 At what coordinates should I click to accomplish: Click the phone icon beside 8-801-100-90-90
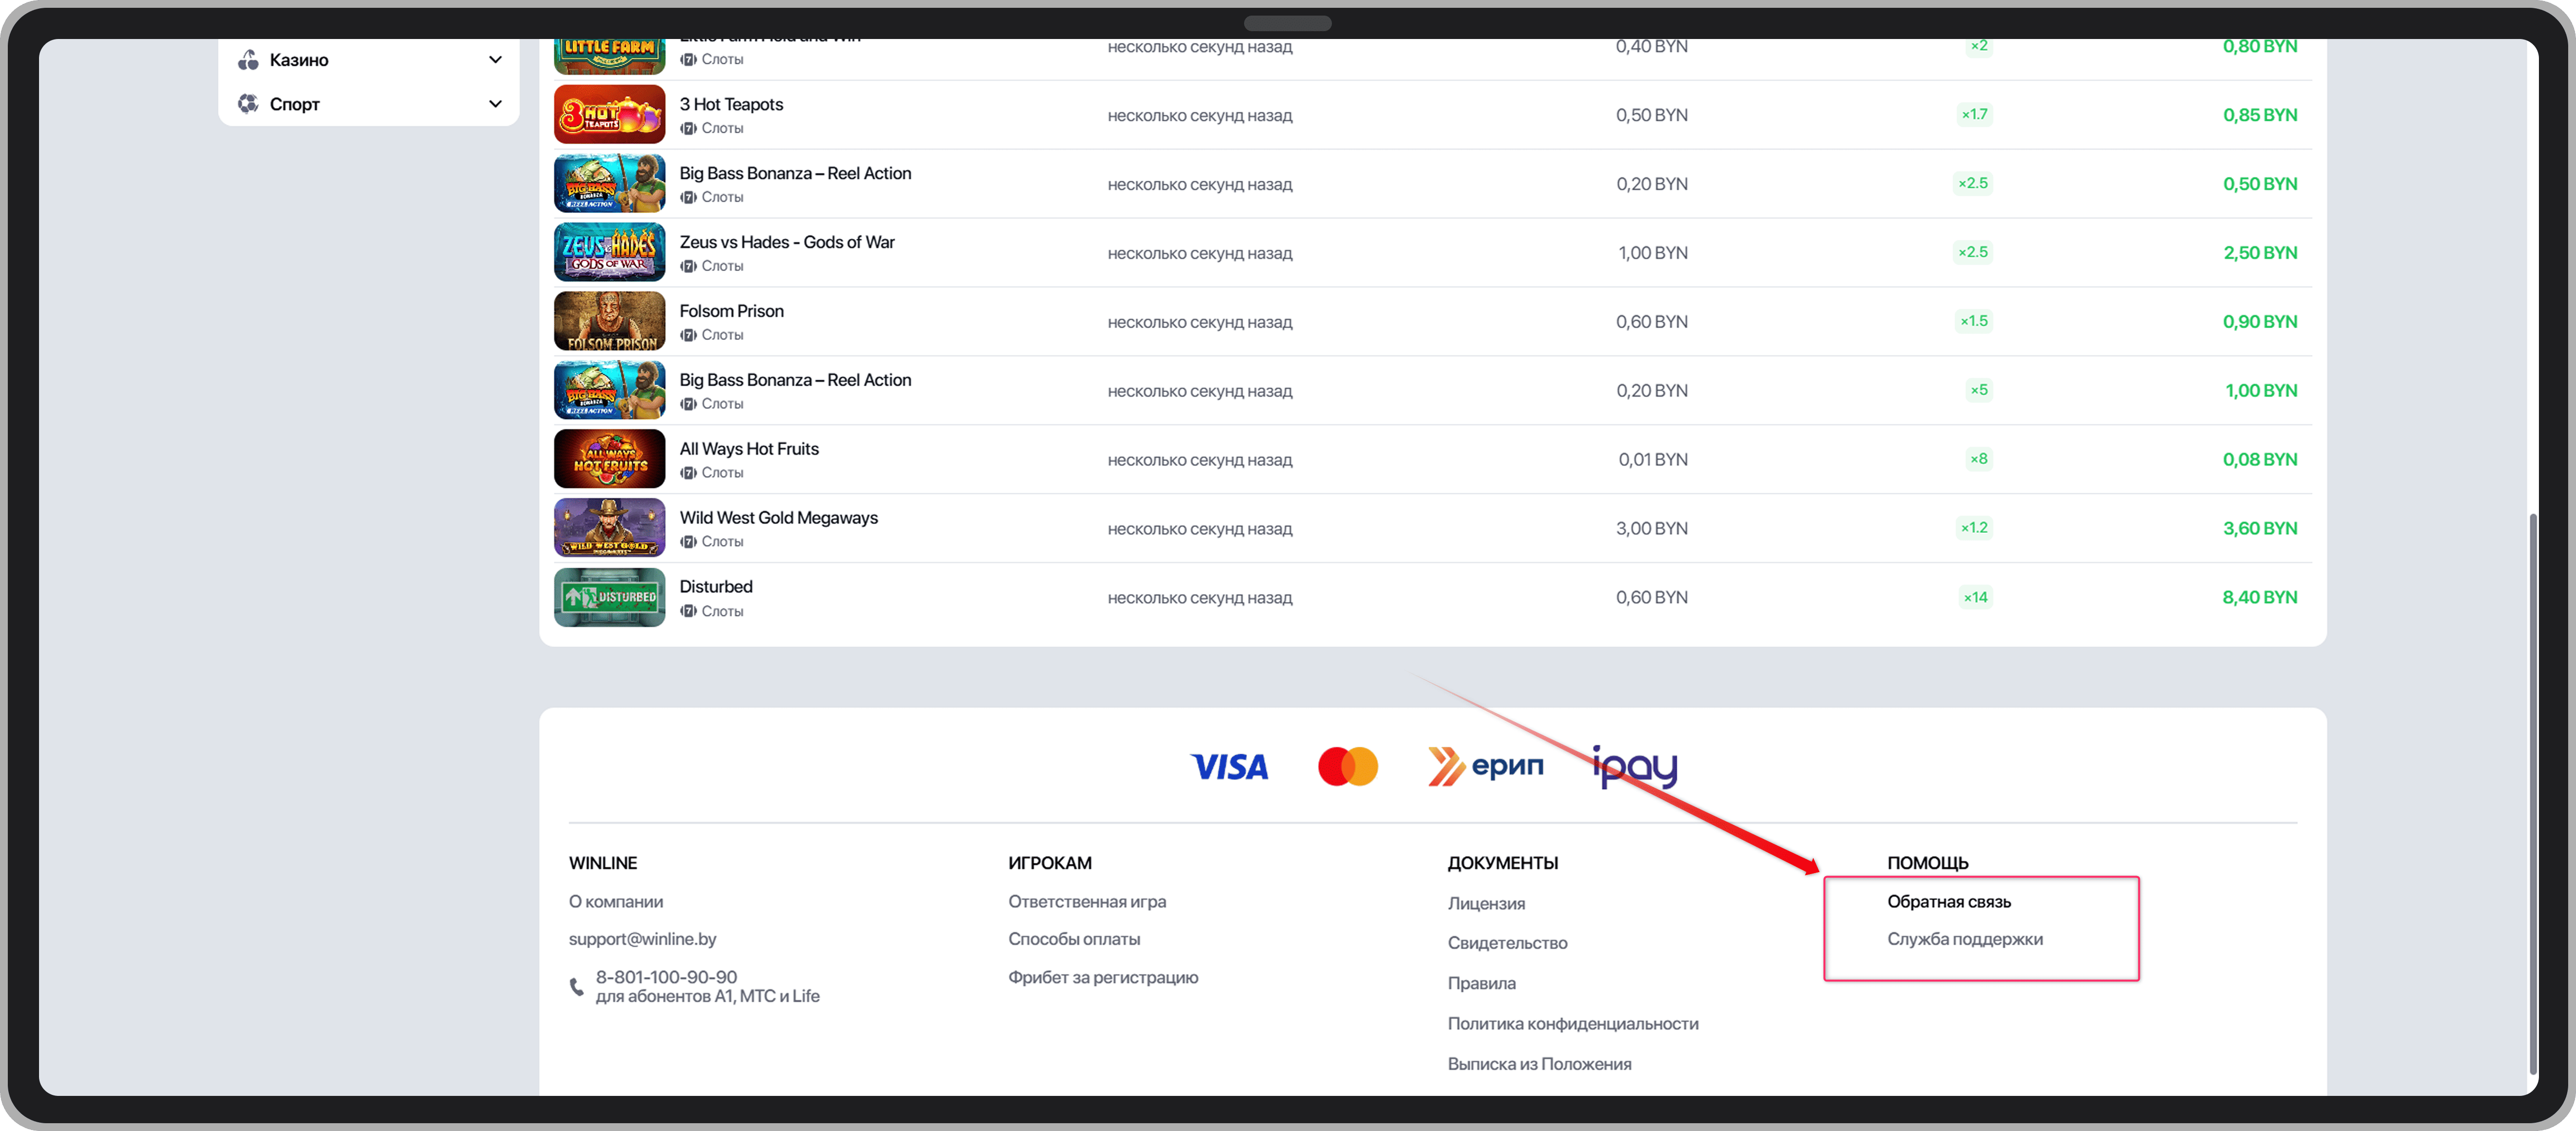click(577, 986)
